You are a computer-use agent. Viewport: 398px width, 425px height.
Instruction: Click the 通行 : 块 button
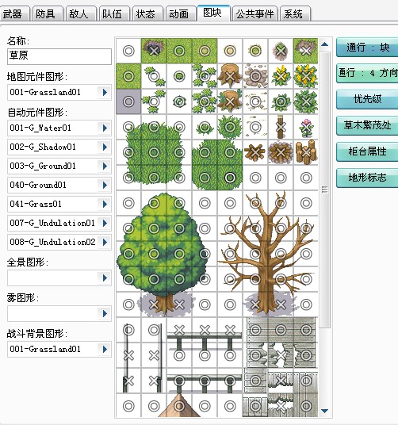(x=367, y=48)
